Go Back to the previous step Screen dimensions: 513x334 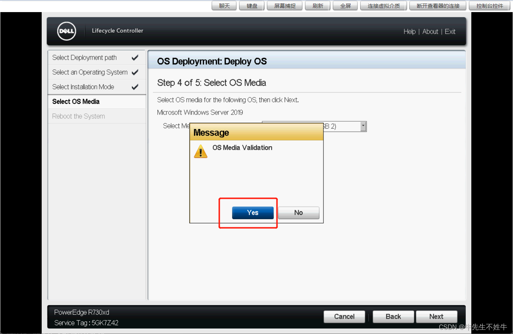[x=393, y=317]
